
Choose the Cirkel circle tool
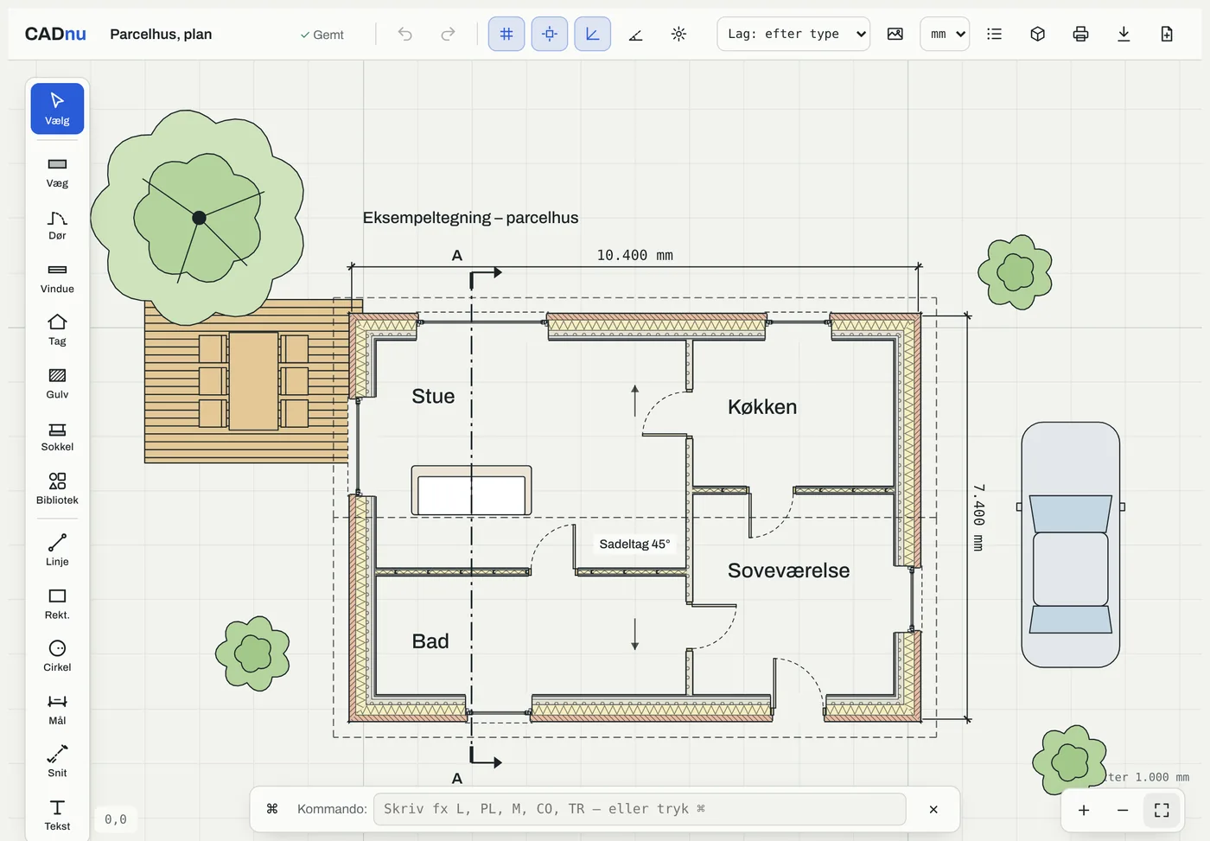[57, 657]
